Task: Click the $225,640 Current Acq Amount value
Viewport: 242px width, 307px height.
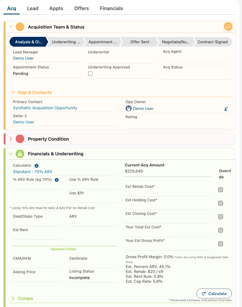Action: 134,171
